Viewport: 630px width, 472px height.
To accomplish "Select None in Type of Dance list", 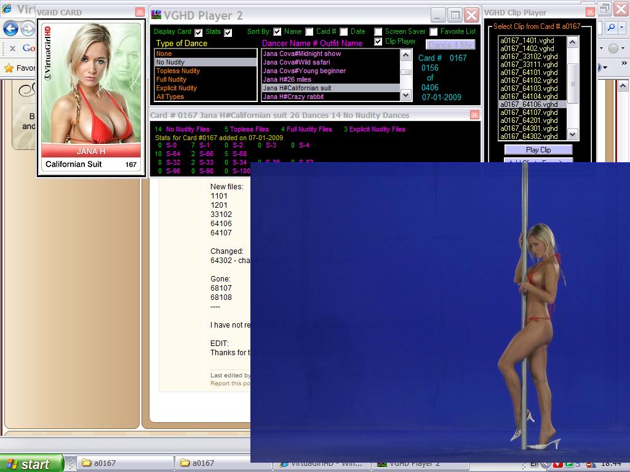I will [205, 53].
